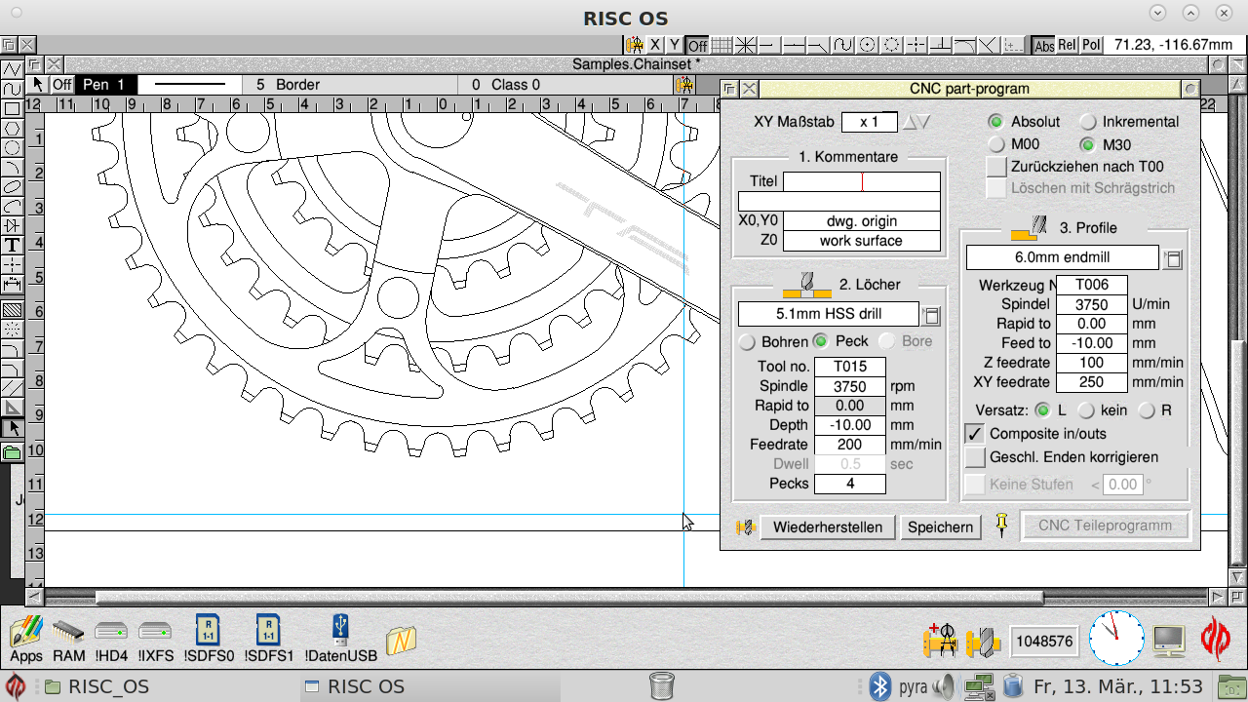1248x702 pixels.
Task: Click Wiederherstellen to restore values
Action: [x=828, y=527]
